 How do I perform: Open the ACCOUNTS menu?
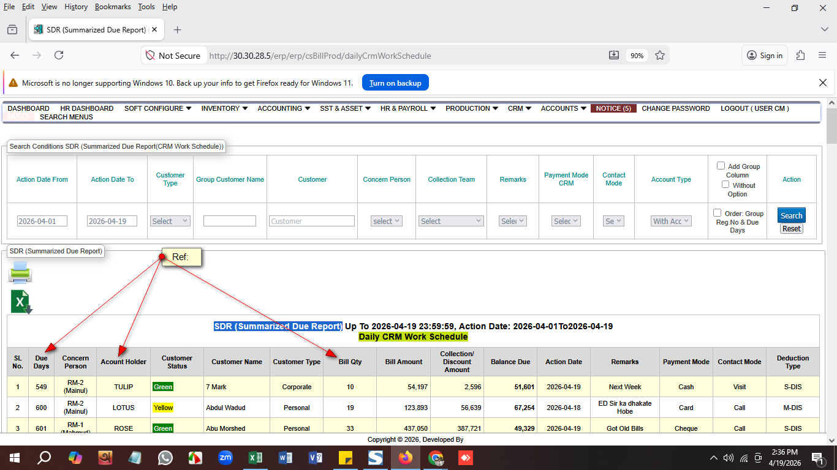(x=564, y=108)
